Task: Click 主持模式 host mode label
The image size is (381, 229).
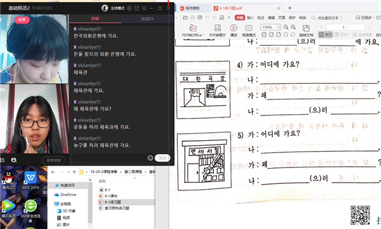Action: pos(117,8)
